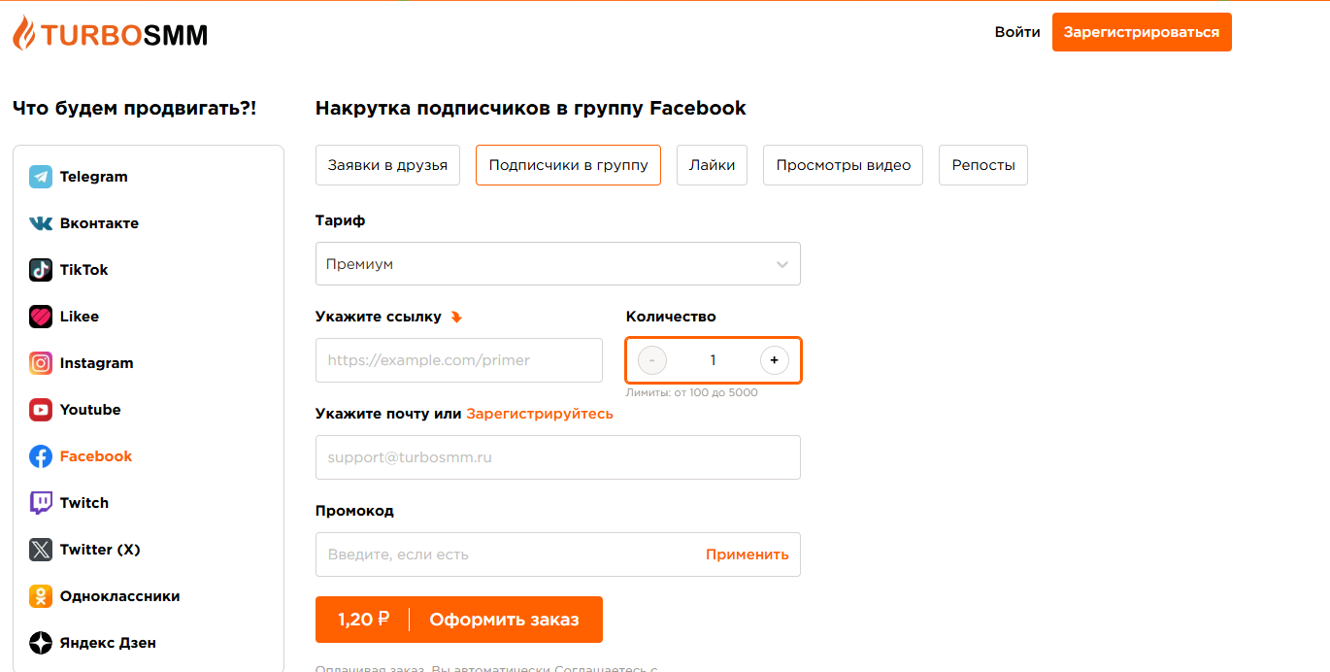The height and width of the screenshot is (672, 1330).
Task: Decrease quantity with the minus button
Action: click(652, 360)
